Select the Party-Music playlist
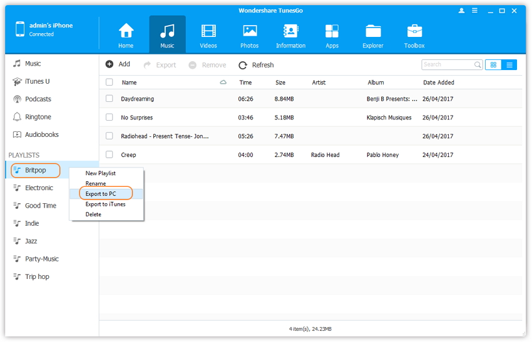The image size is (532, 342). point(42,259)
